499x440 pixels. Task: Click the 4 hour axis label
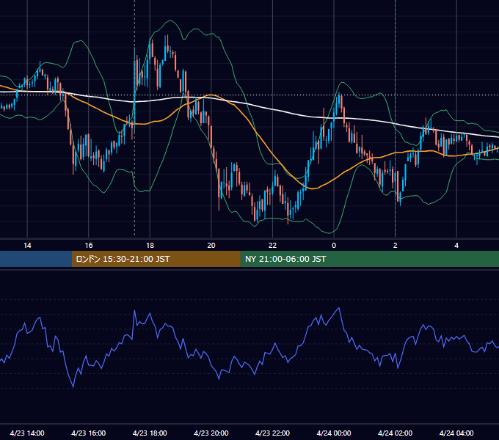point(456,246)
